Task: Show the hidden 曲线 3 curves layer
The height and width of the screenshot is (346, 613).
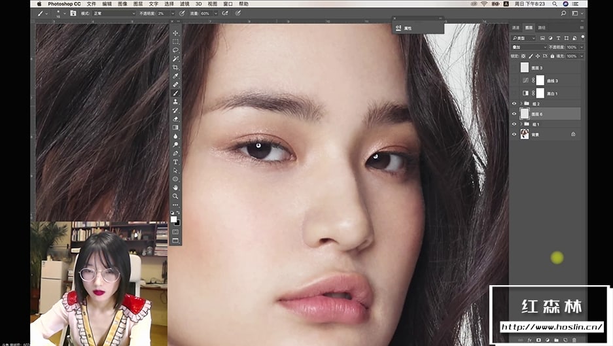Action: pos(514,80)
